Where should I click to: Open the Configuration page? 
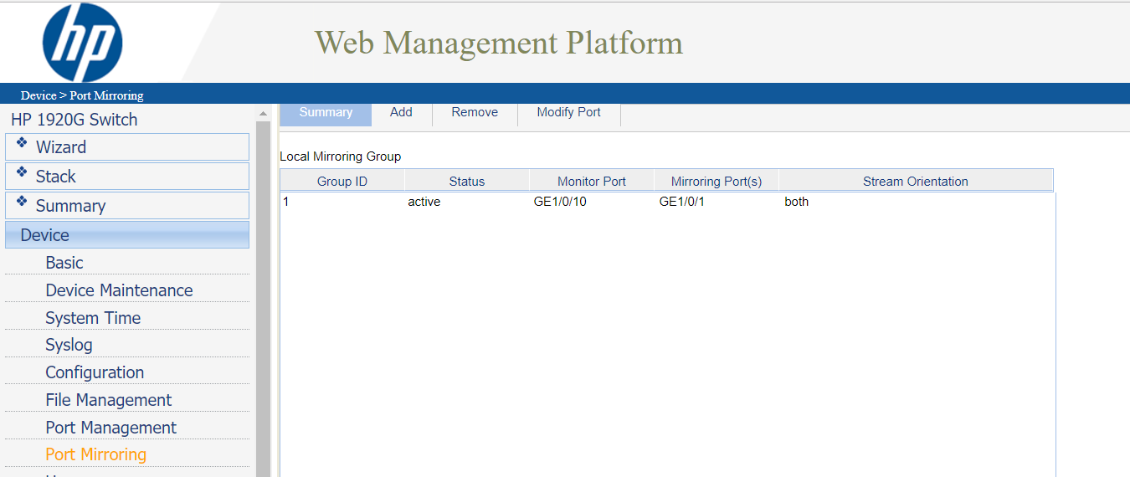tap(95, 372)
